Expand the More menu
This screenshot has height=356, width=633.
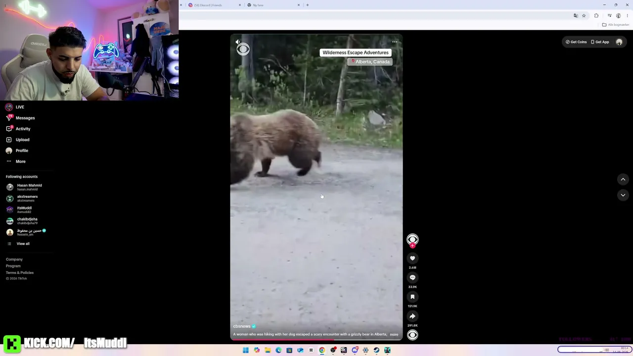click(16, 161)
